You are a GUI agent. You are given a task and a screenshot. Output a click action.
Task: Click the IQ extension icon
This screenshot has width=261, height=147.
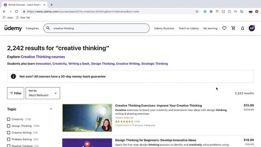pos(235,11)
